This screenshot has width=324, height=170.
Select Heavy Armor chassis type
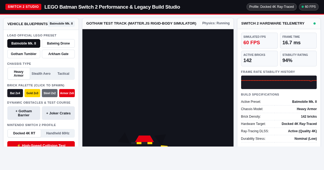click(19, 74)
